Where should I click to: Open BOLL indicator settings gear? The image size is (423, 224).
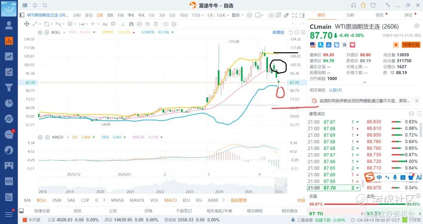(40, 32)
